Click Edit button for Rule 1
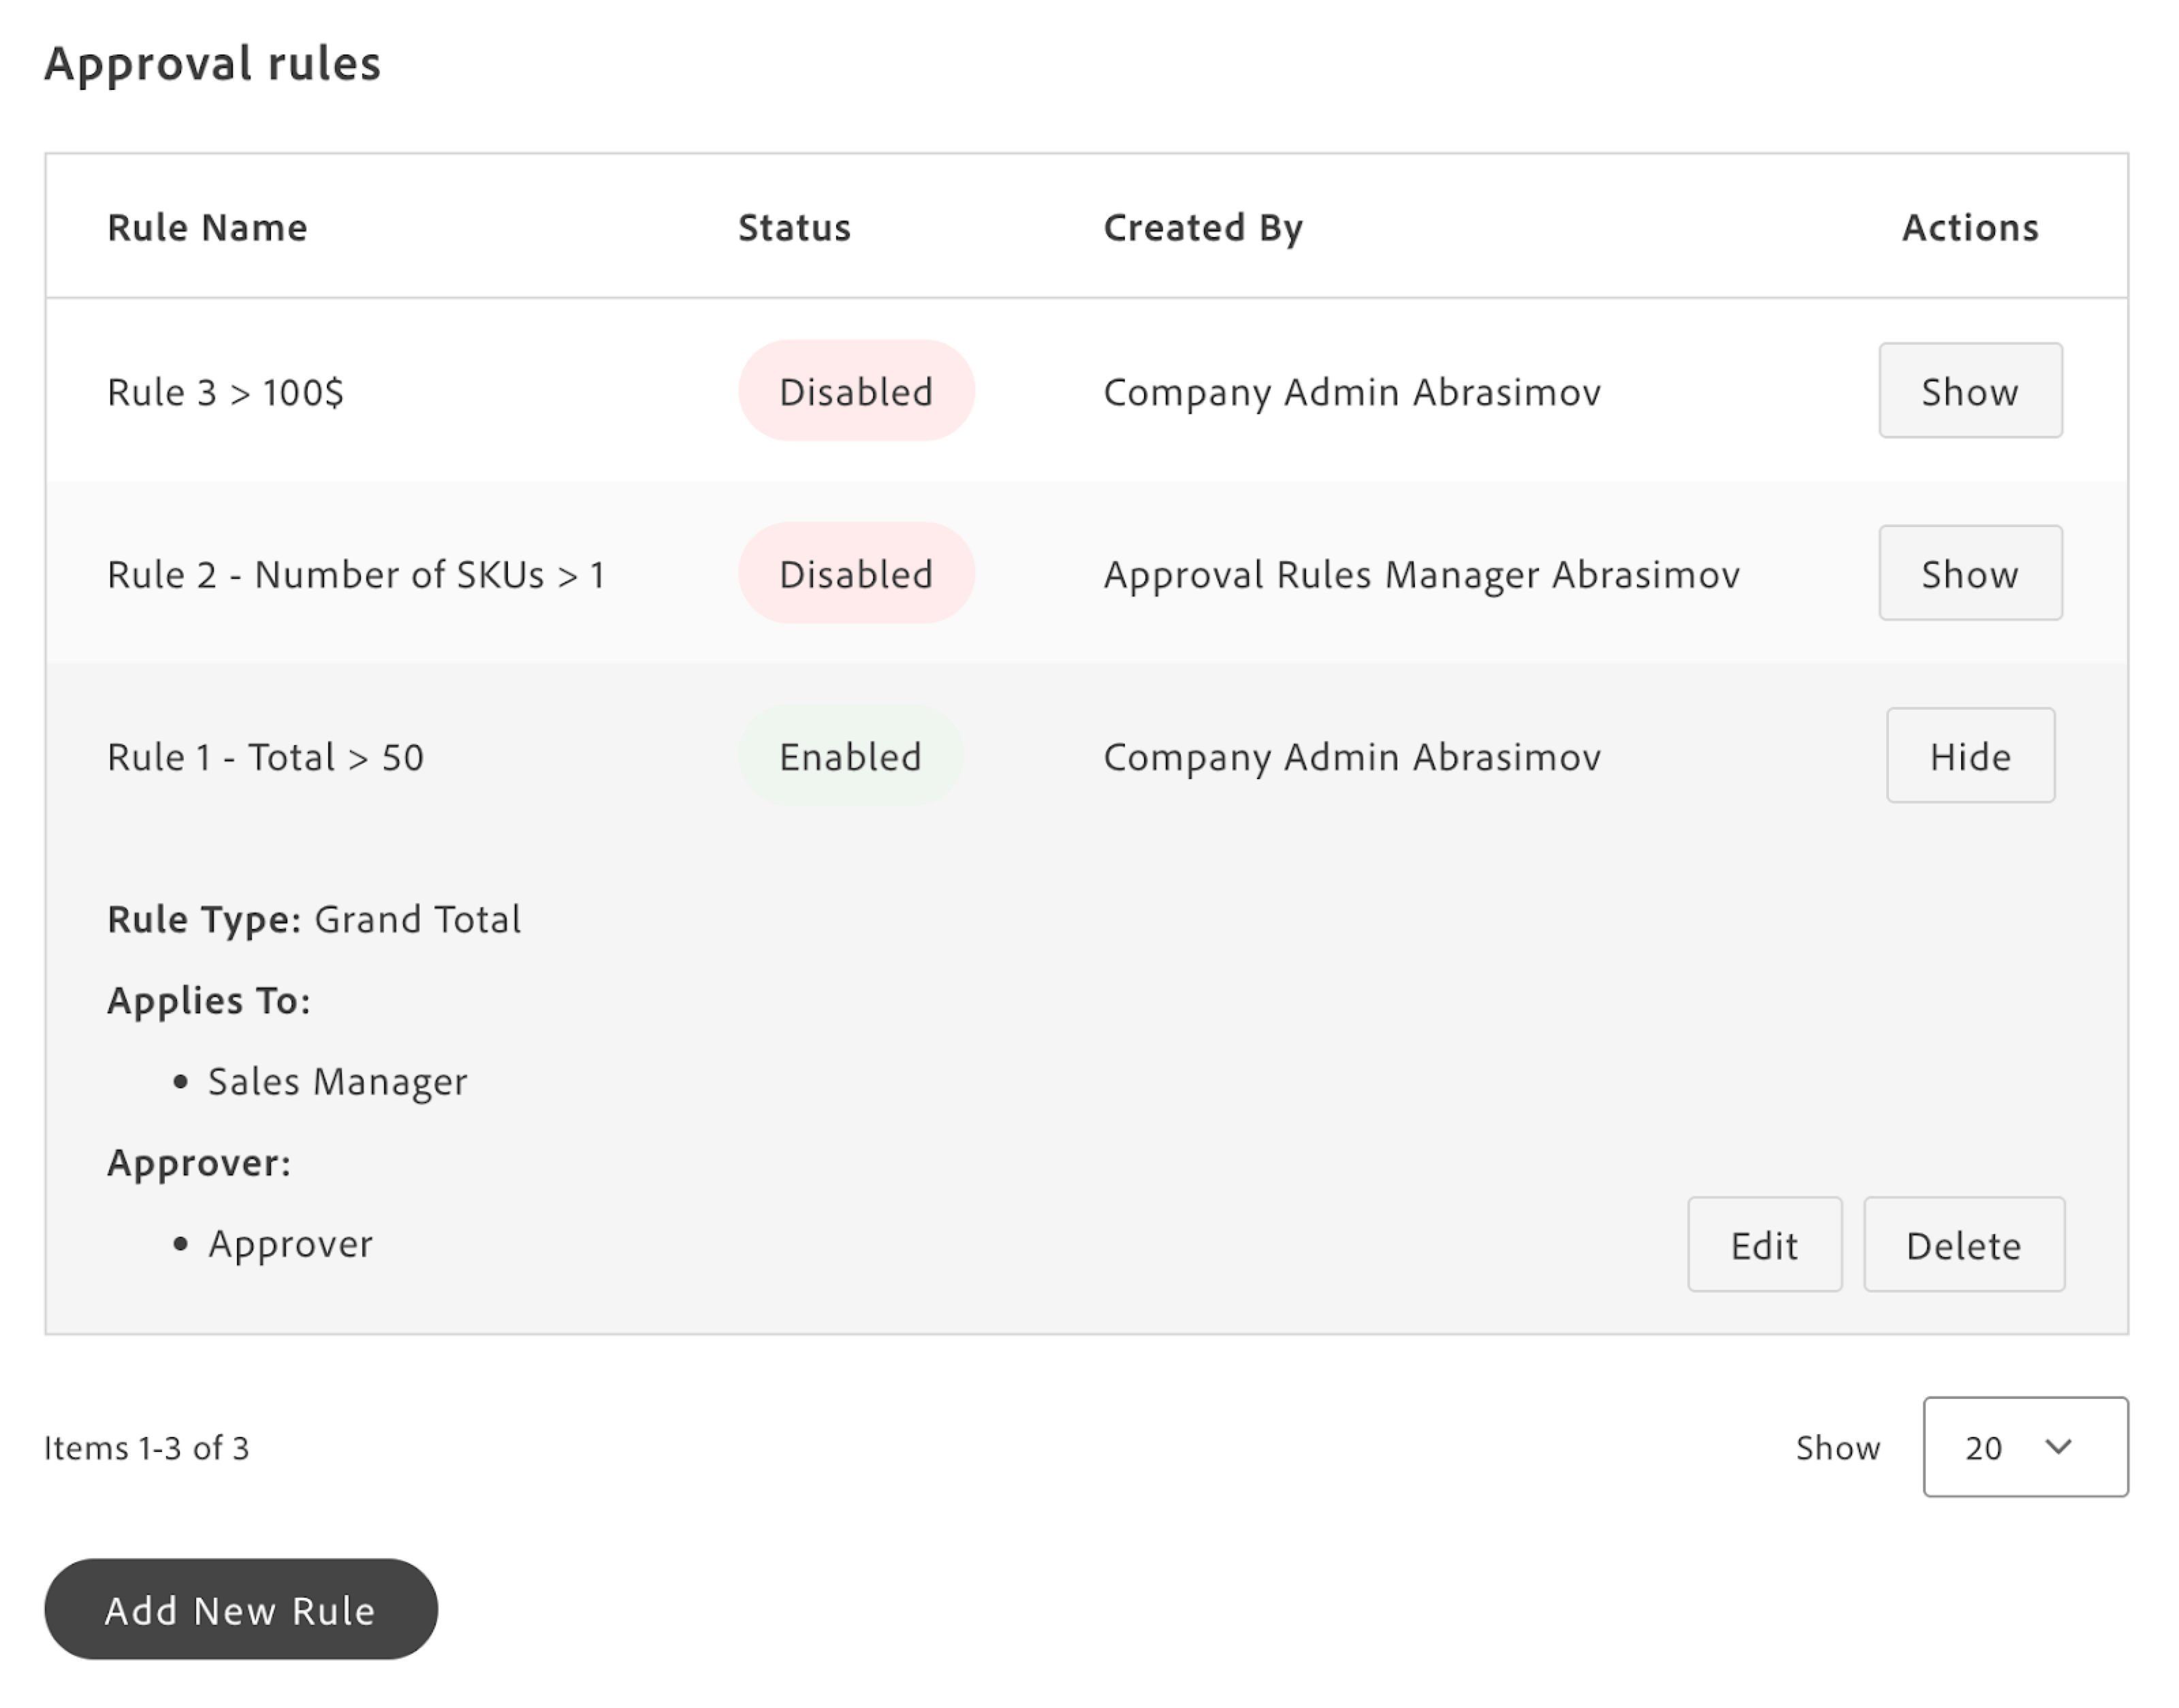Viewport: 2179px width, 1708px height. [1763, 1245]
